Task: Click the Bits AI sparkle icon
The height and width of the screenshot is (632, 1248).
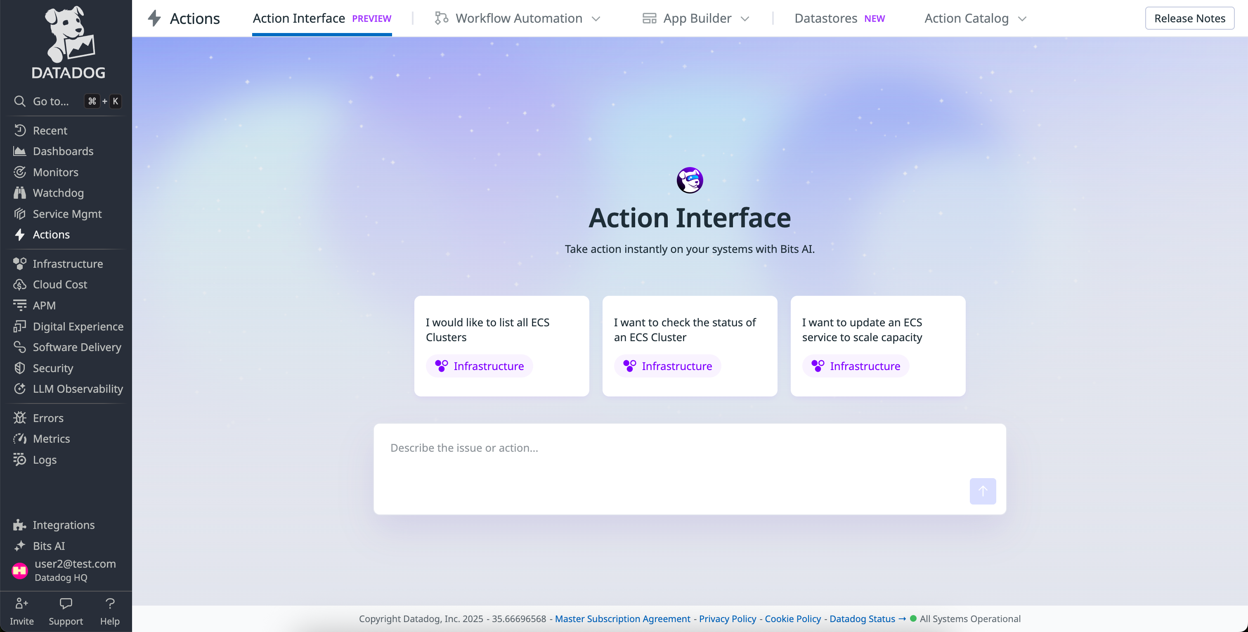Action: [x=19, y=546]
